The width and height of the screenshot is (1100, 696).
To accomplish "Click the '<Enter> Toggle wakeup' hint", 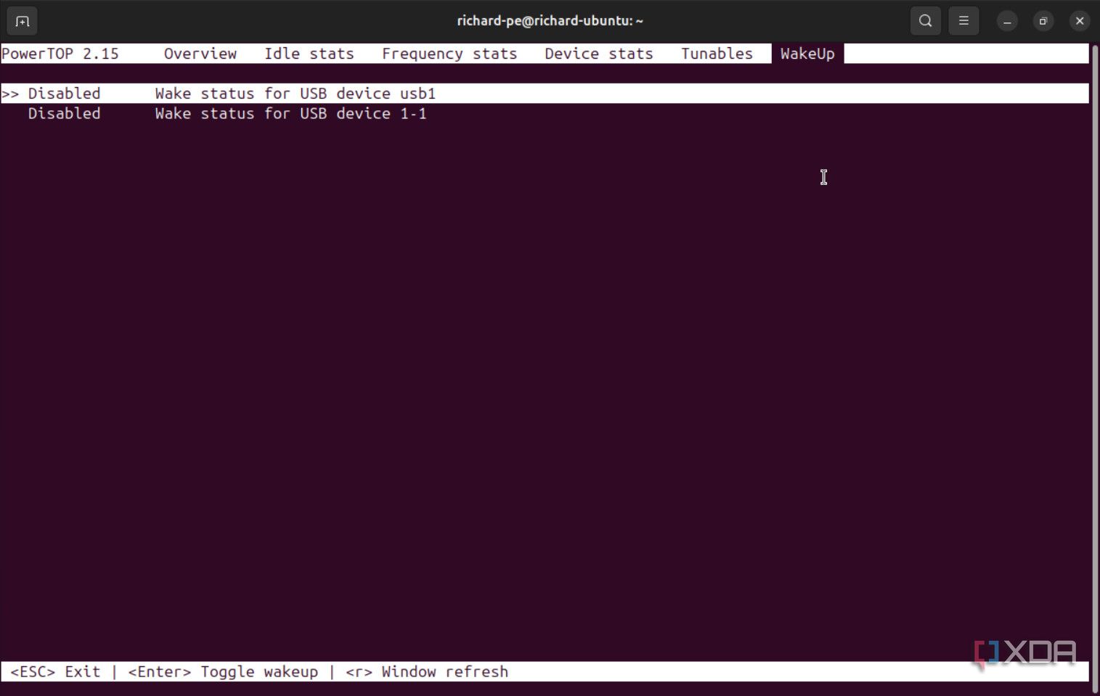I will point(223,672).
